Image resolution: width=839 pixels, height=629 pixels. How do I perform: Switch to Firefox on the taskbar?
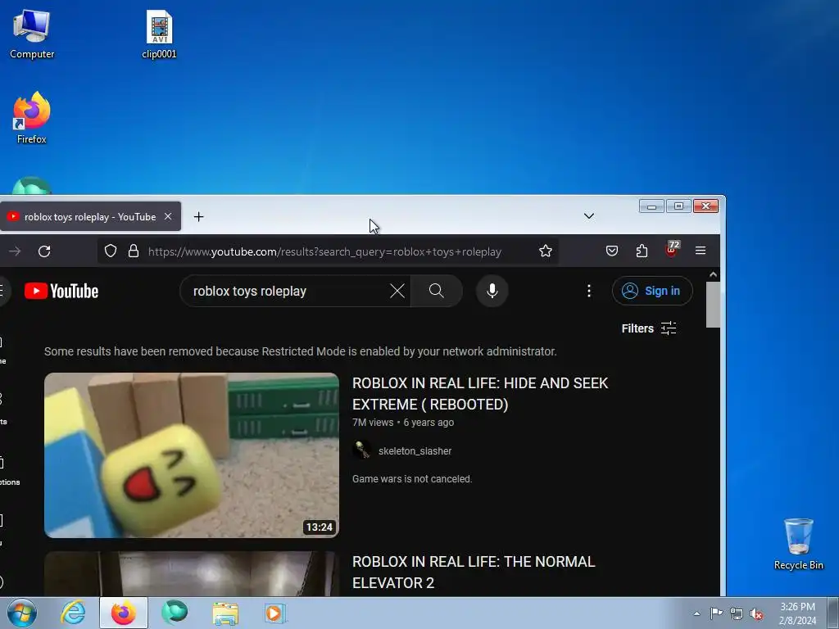tap(124, 613)
